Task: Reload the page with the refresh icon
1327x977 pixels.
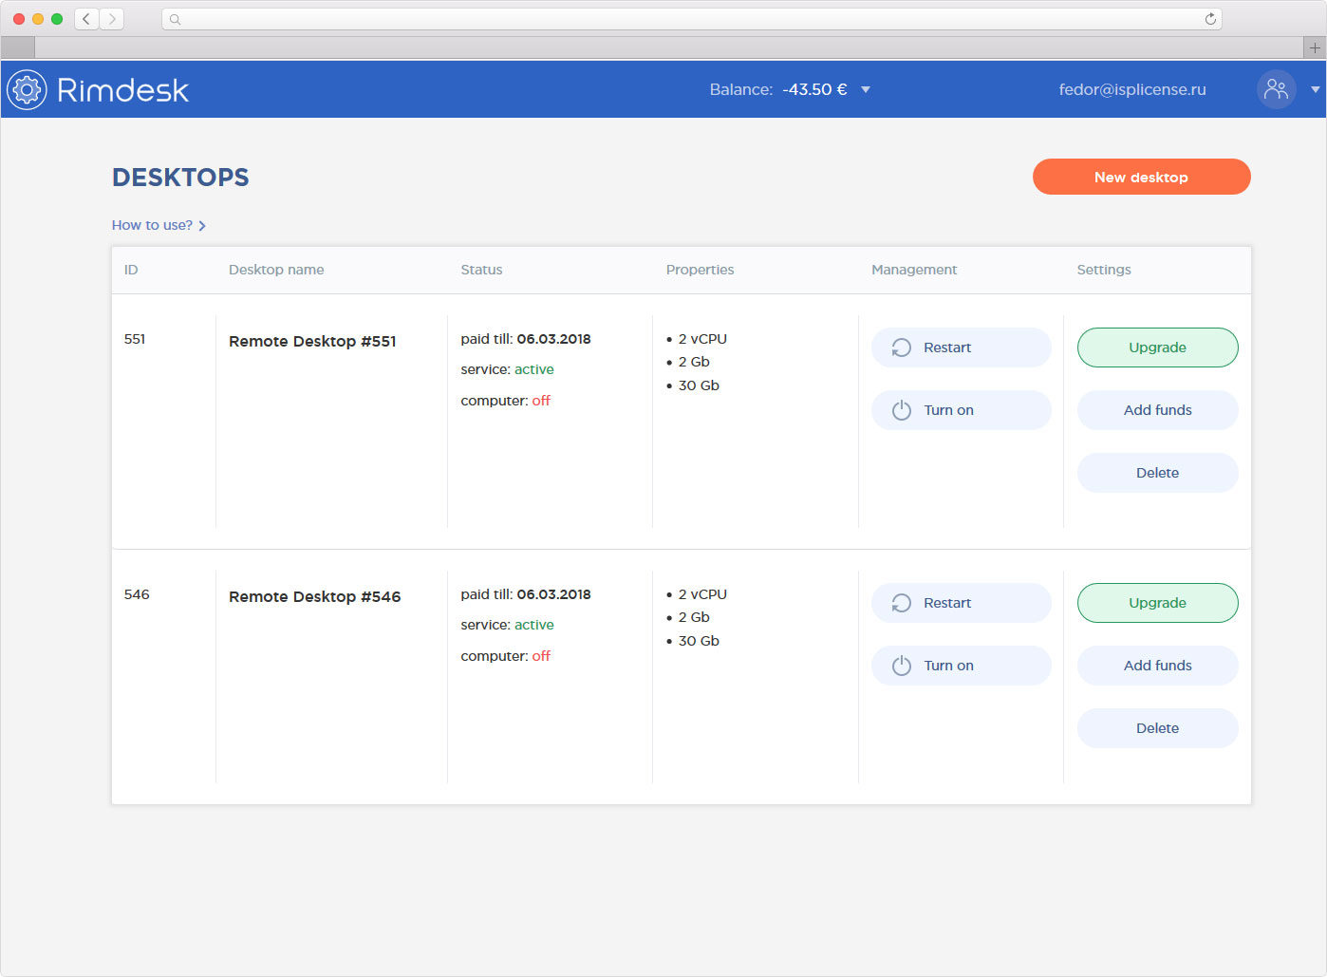Action: [1210, 19]
